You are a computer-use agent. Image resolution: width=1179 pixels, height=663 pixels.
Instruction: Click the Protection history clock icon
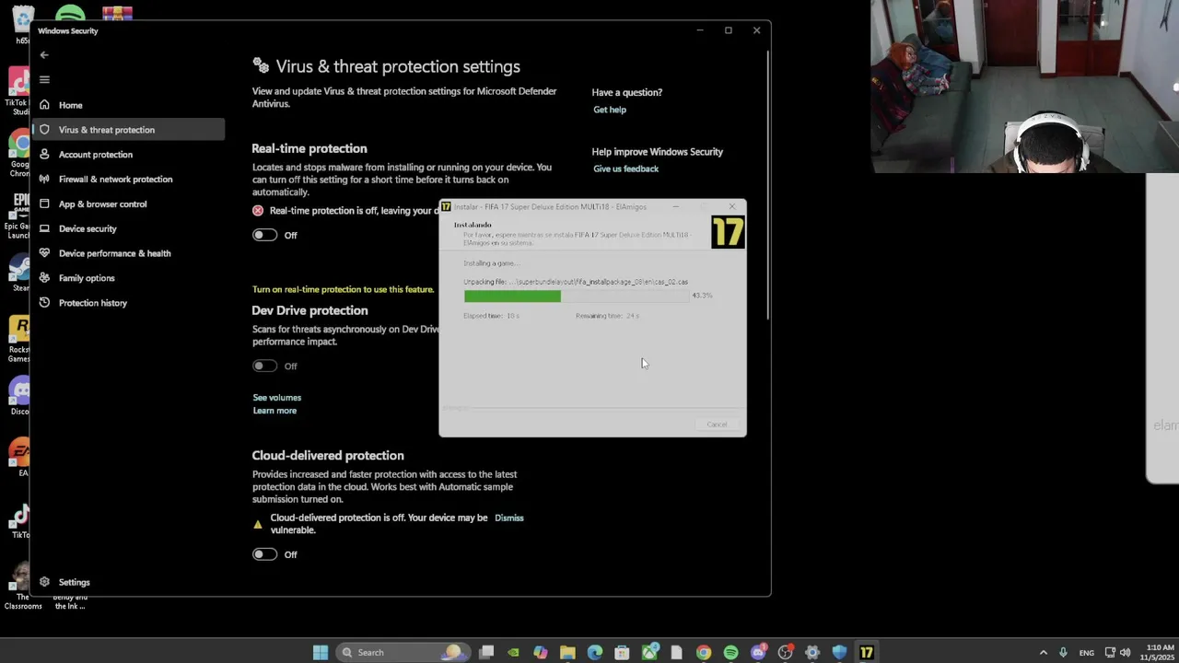(44, 303)
